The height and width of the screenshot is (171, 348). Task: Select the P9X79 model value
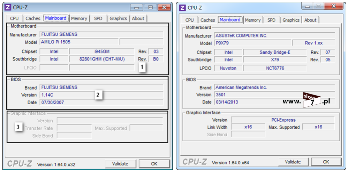click(x=253, y=43)
